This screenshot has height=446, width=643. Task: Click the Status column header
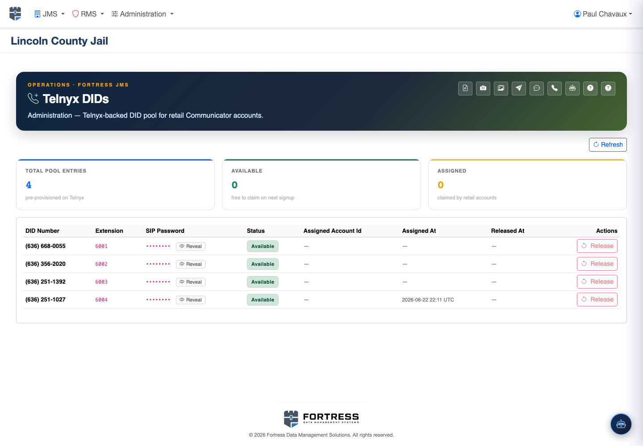coord(256,231)
